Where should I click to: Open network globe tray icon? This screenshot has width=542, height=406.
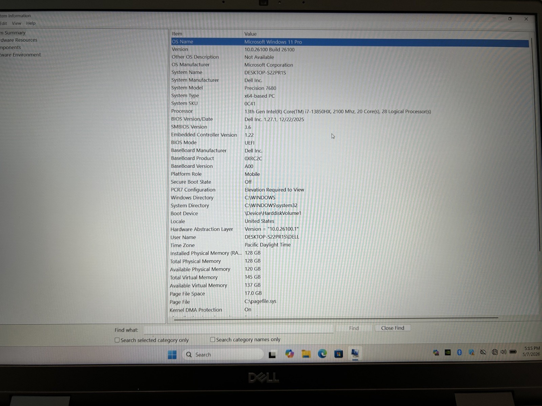[x=495, y=352]
